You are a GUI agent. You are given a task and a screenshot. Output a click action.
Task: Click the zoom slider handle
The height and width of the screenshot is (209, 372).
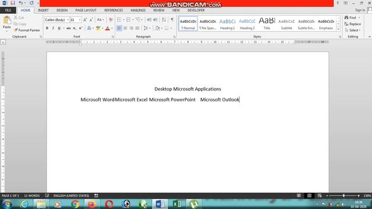click(344, 196)
